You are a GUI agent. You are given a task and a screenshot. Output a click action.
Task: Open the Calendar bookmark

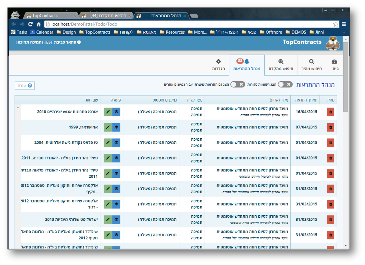(42, 32)
